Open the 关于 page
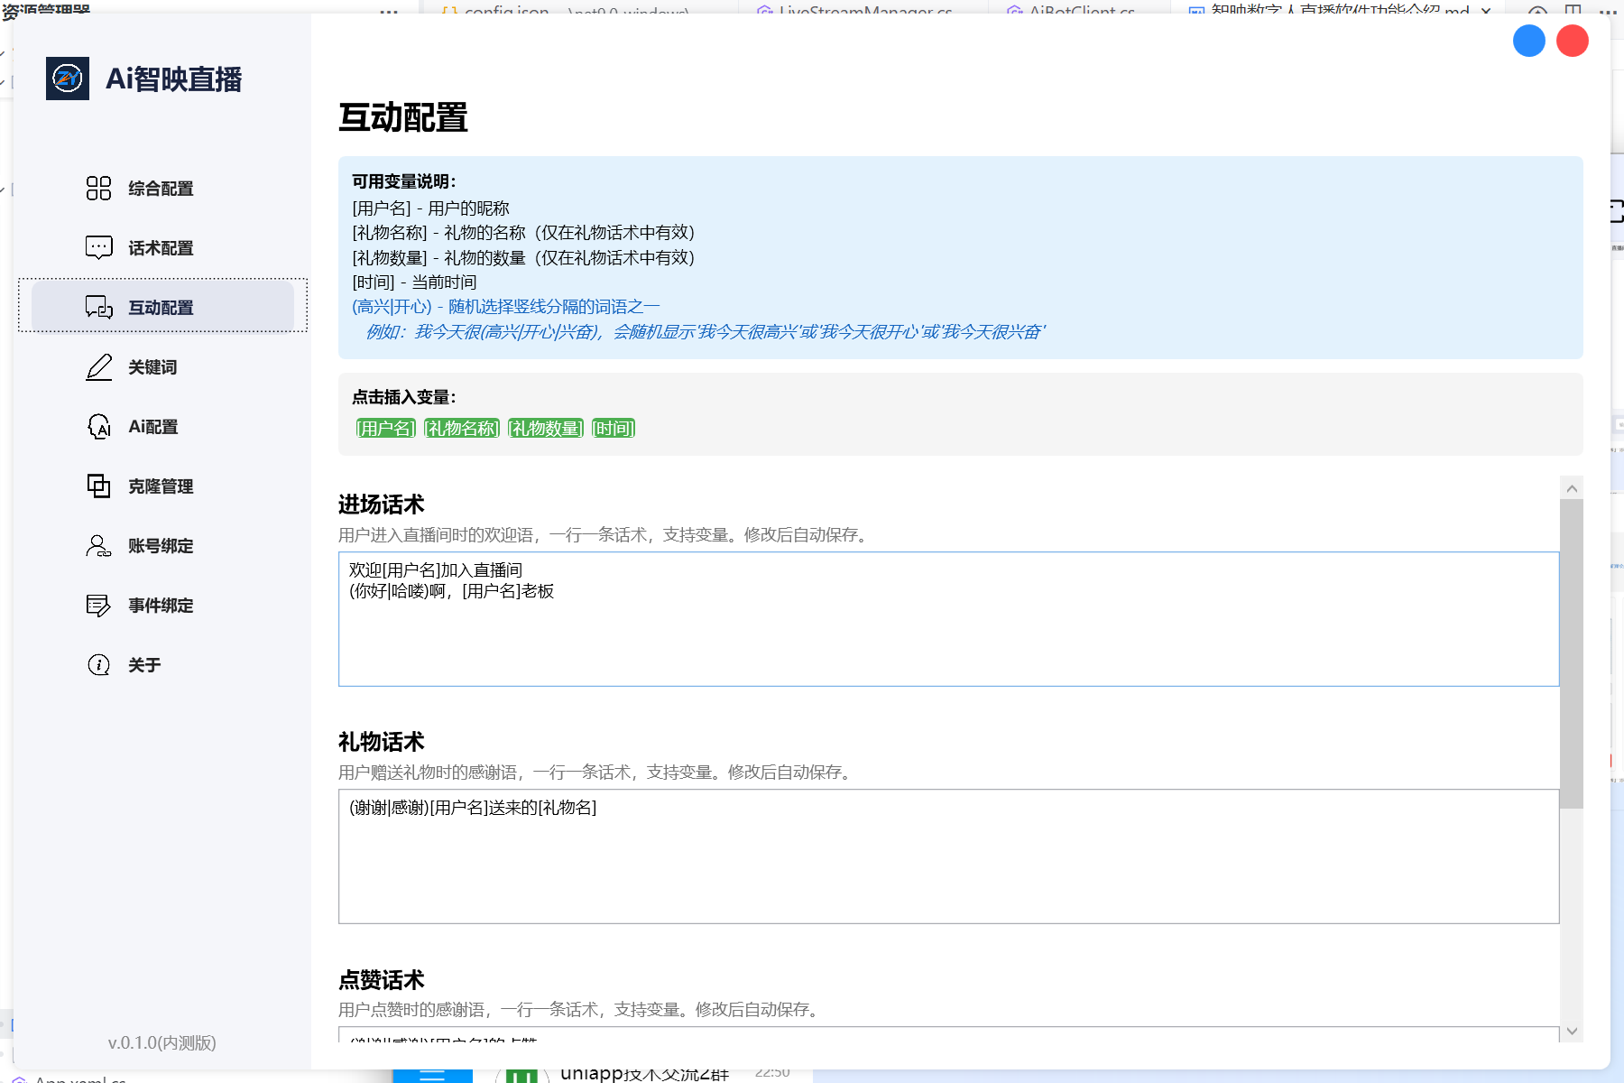Viewport: 1624px width, 1083px height. pos(162,664)
